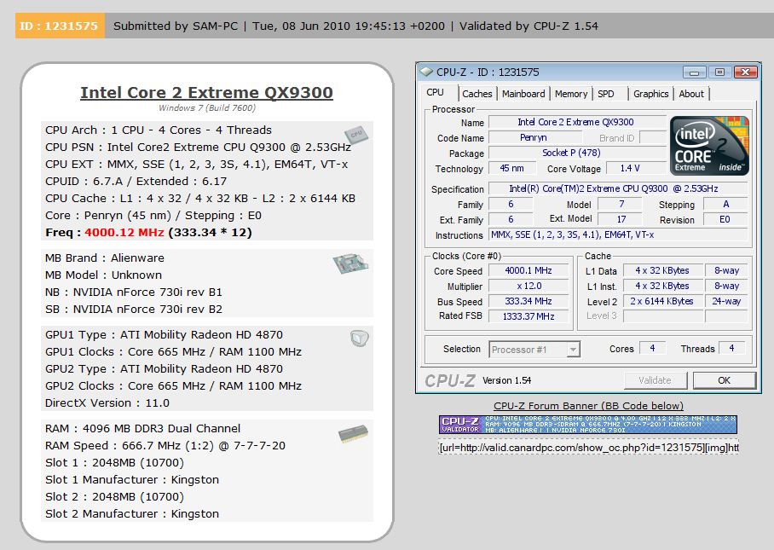Image resolution: width=774 pixels, height=550 pixels.
Task: Open the SPD tab
Action: pos(606,94)
